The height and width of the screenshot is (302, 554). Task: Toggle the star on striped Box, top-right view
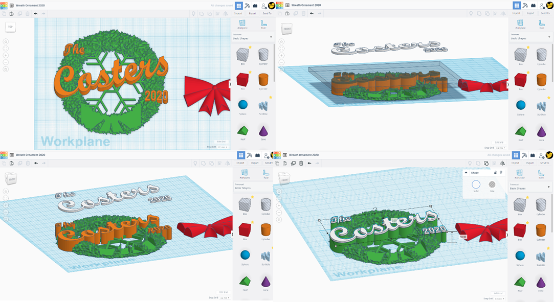point(528,48)
